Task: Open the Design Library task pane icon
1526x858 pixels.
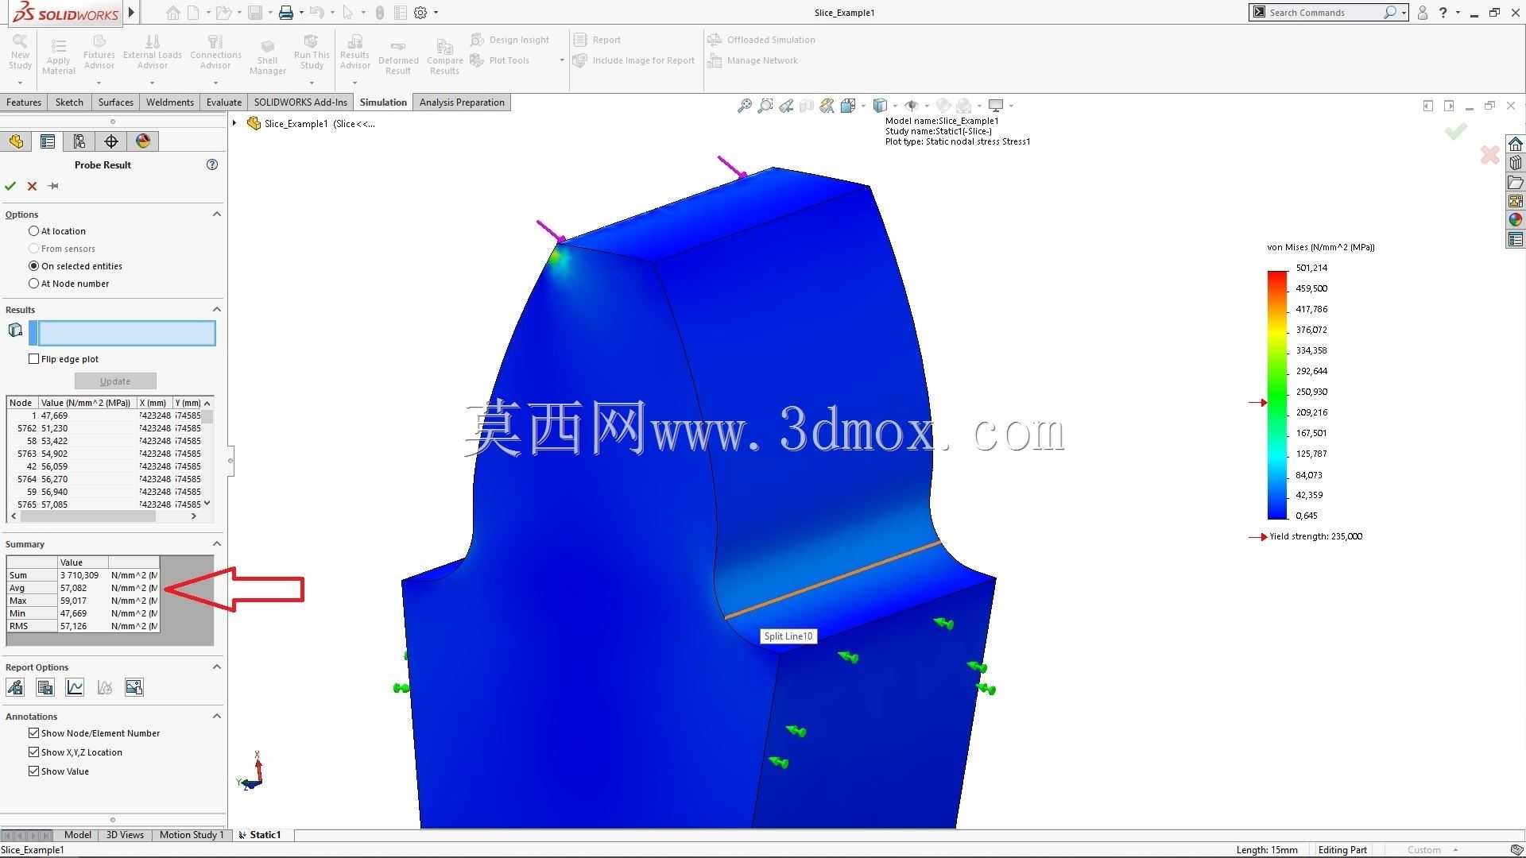Action: (x=1516, y=163)
